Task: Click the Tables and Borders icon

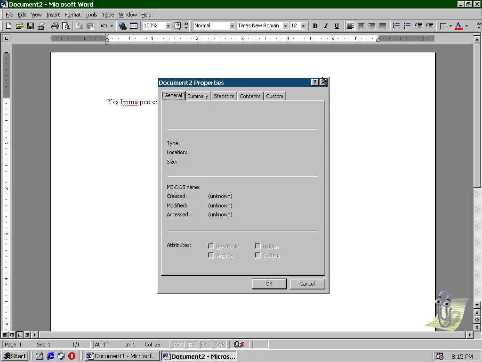Action: tap(134, 26)
